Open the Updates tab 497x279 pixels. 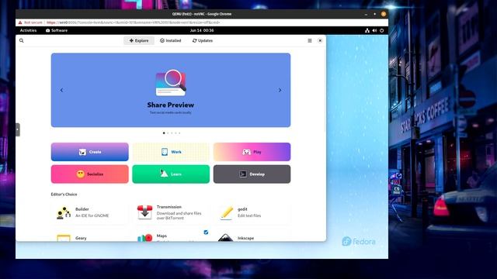pos(203,40)
